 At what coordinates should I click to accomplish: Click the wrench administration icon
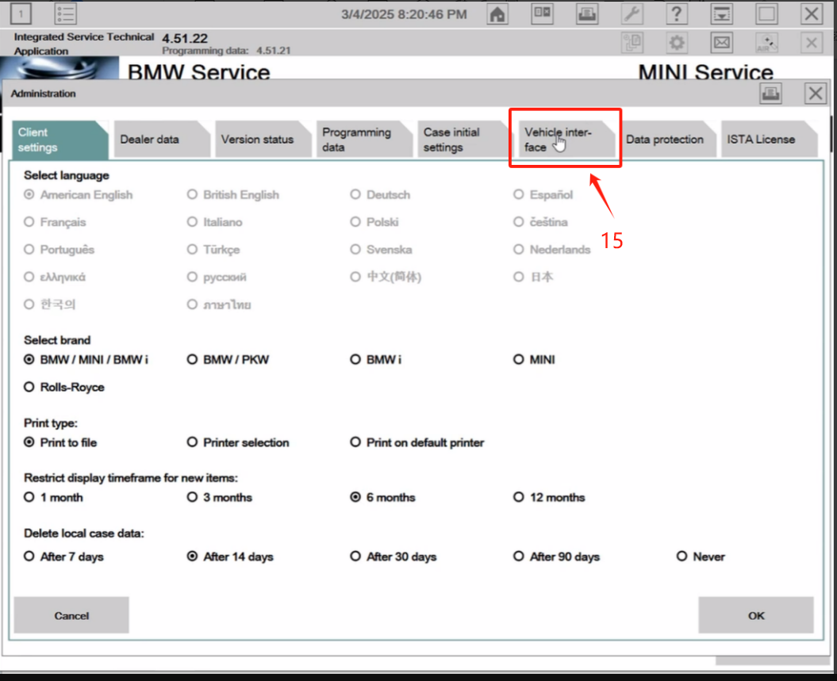[x=632, y=14]
